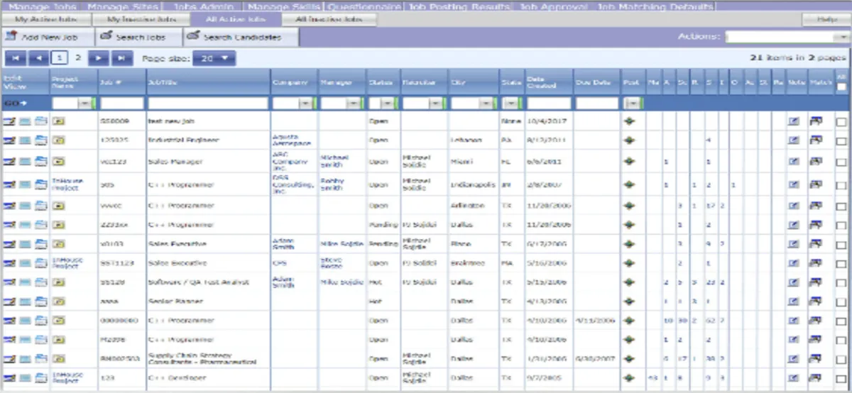The height and width of the screenshot is (393, 852).
Task: Open the note icon for the Braintree job
Action: [794, 263]
